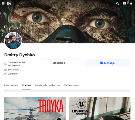Click the Cinematic Artist / Art Director text
Image resolution: width=135 pixels, height=120 pixels.
click(17, 64)
